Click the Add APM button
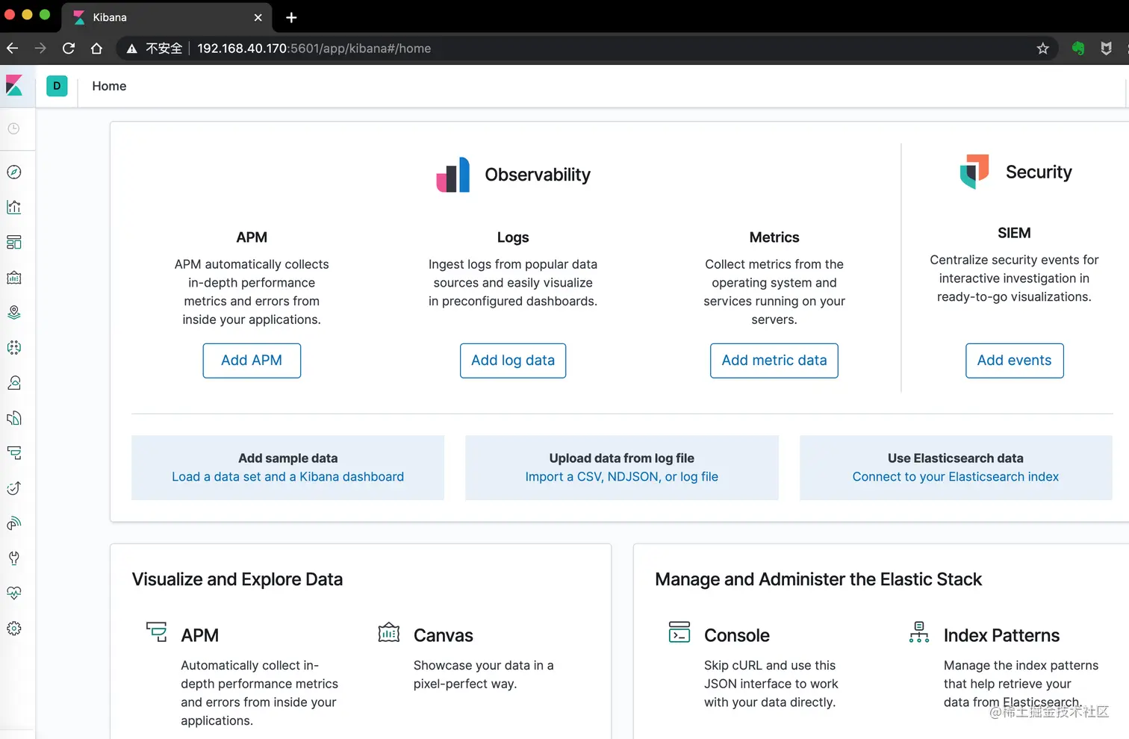Screen dimensions: 1129x739 tap(252, 361)
